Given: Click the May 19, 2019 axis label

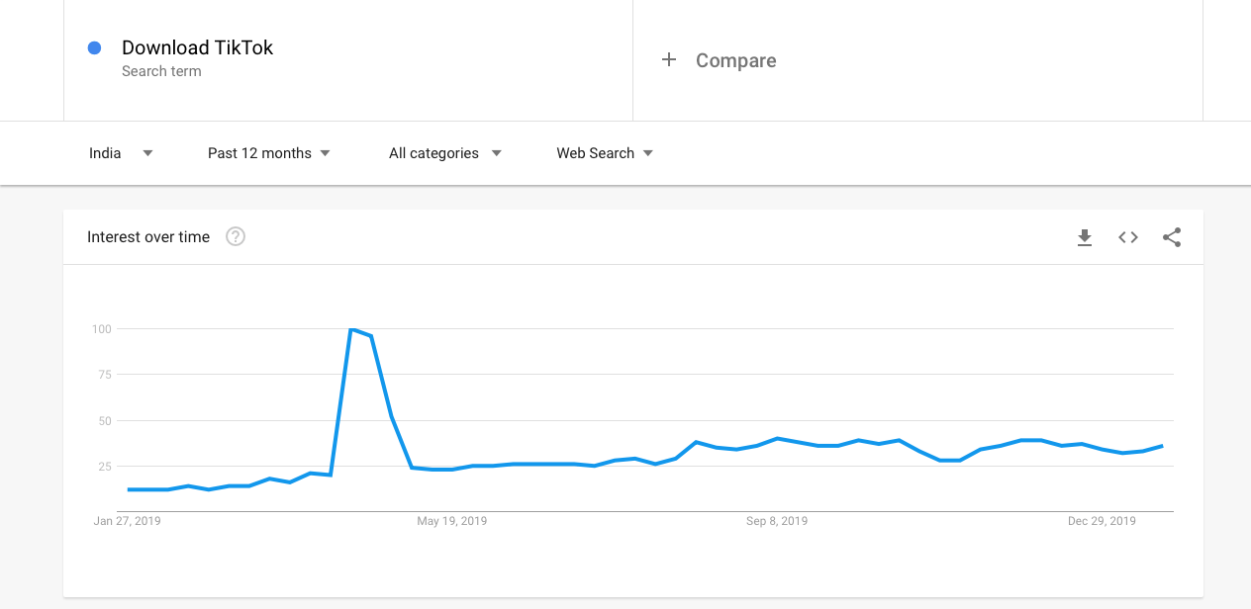Looking at the screenshot, I should click(x=451, y=521).
